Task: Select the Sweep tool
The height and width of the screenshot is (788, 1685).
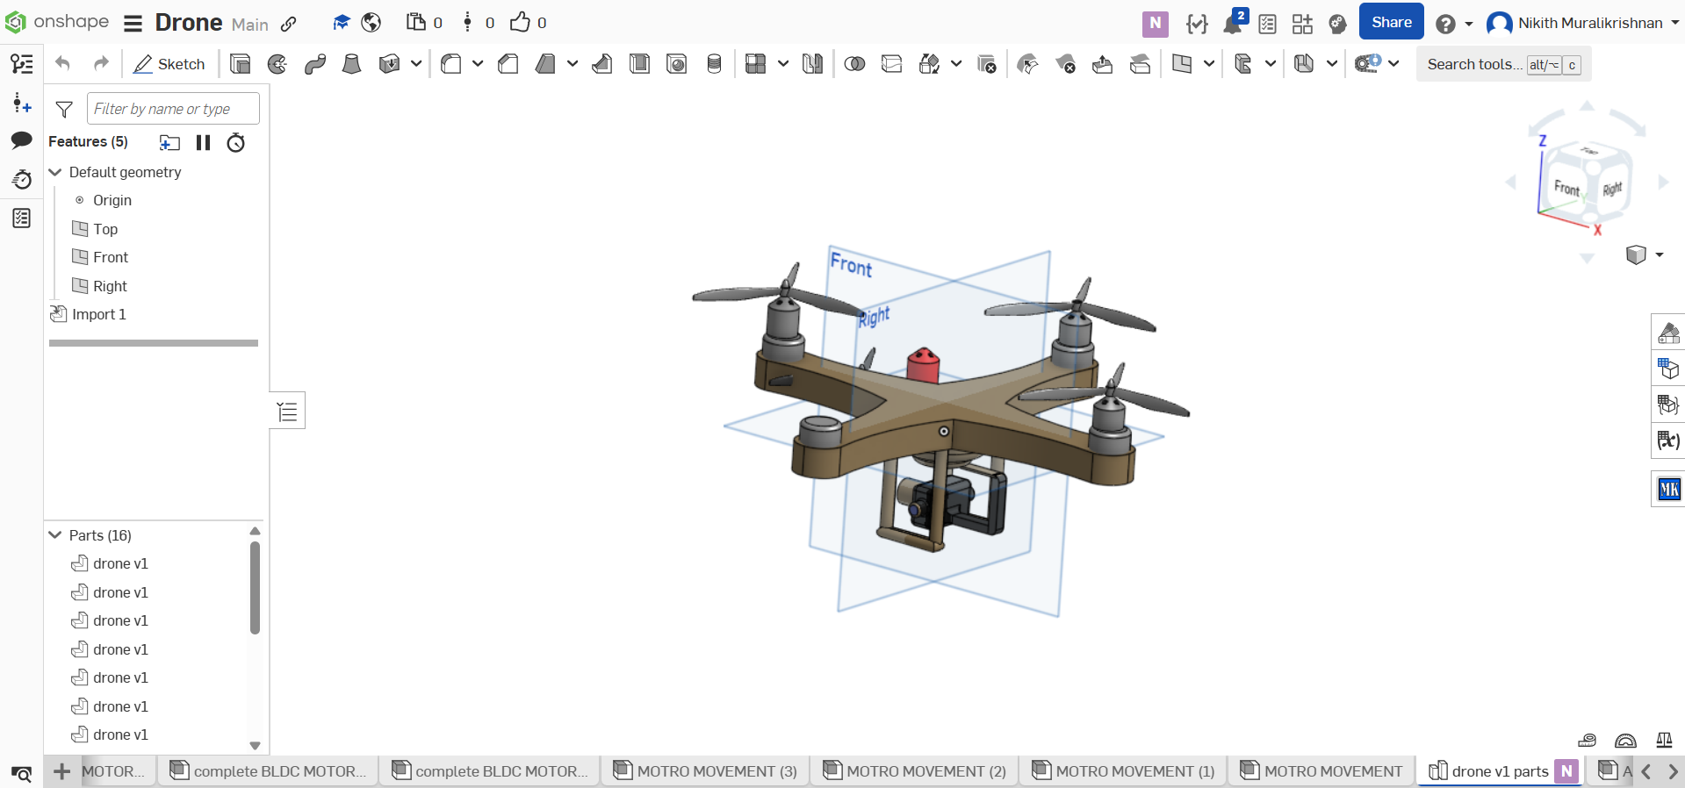Action: [x=315, y=64]
